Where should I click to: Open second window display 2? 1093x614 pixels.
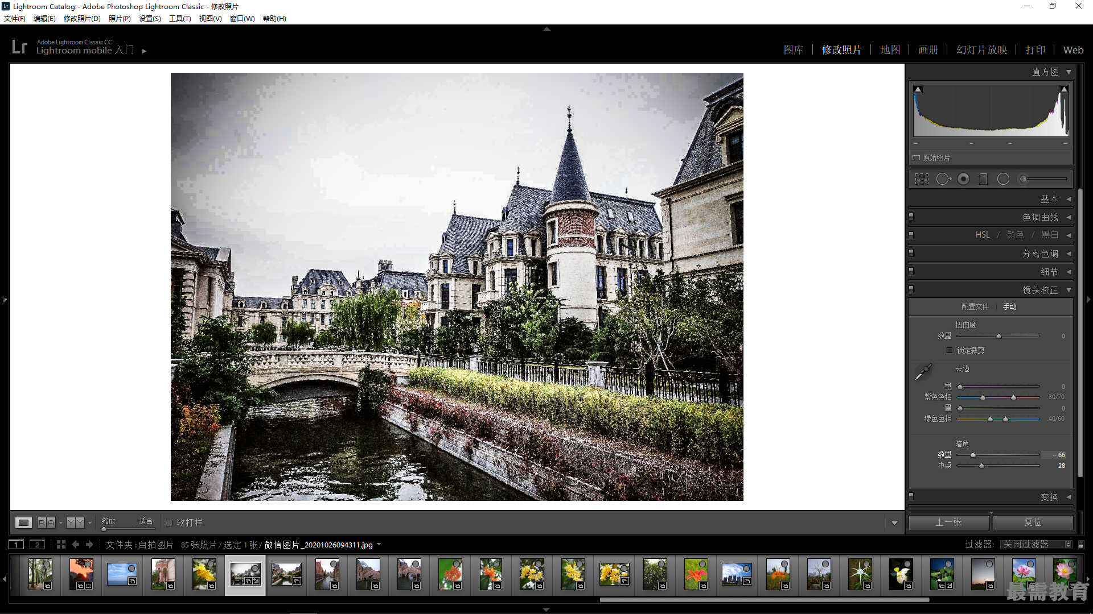pos(37,545)
